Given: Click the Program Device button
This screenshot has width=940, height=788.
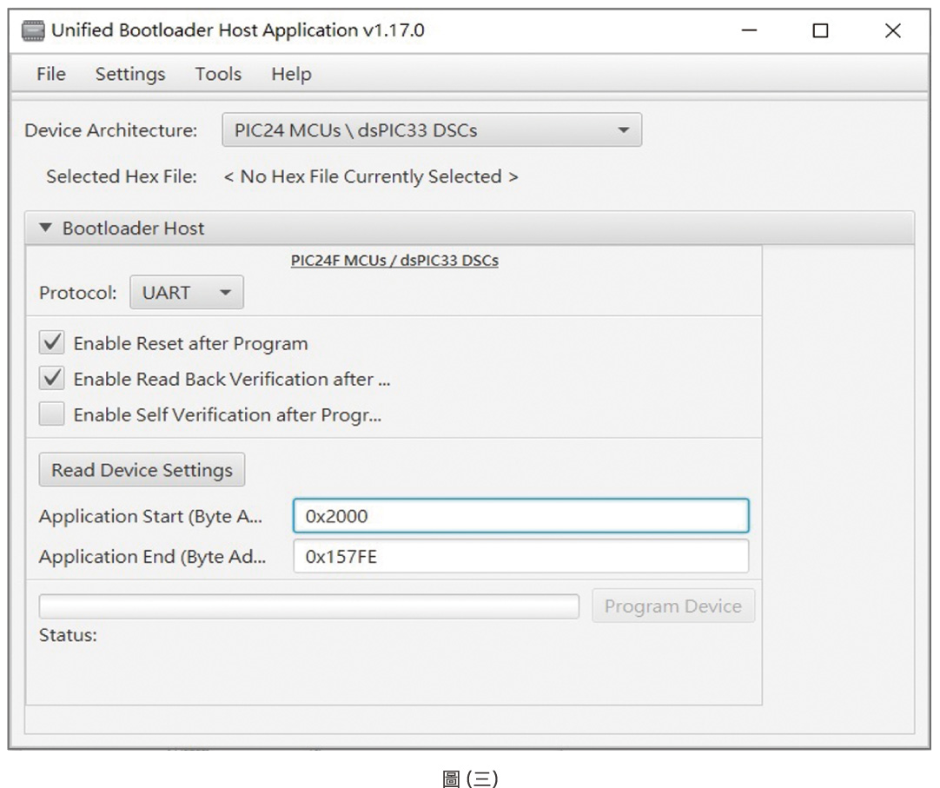Looking at the screenshot, I should (673, 606).
